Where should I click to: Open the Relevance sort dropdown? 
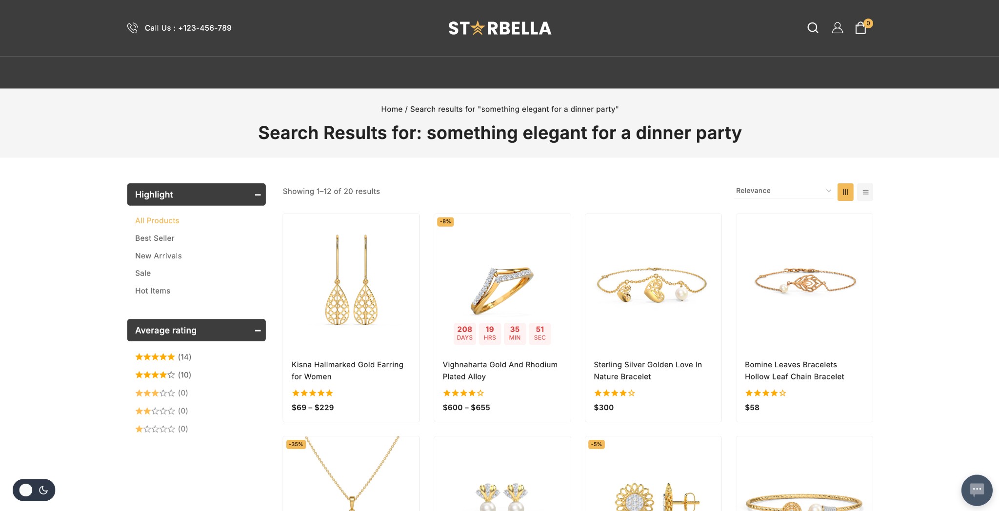pos(783,191)
